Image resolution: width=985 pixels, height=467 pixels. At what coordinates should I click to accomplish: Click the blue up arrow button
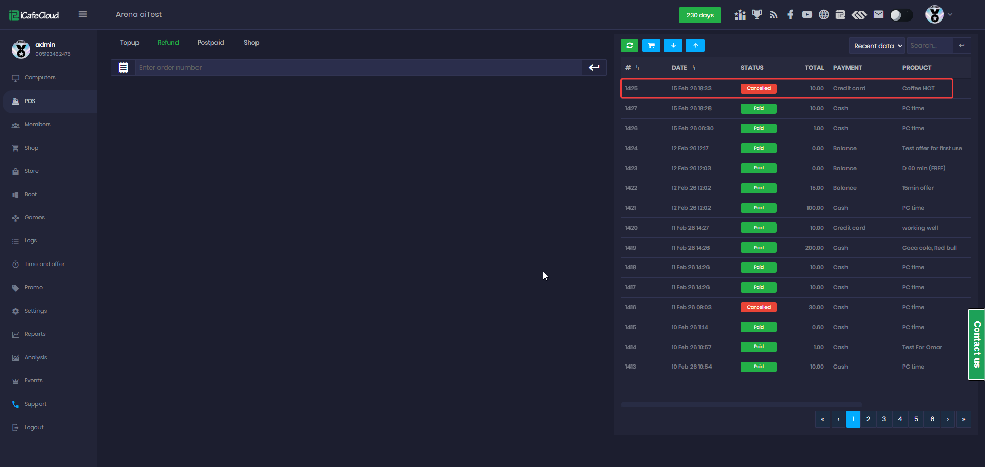(x=696, y=46)
